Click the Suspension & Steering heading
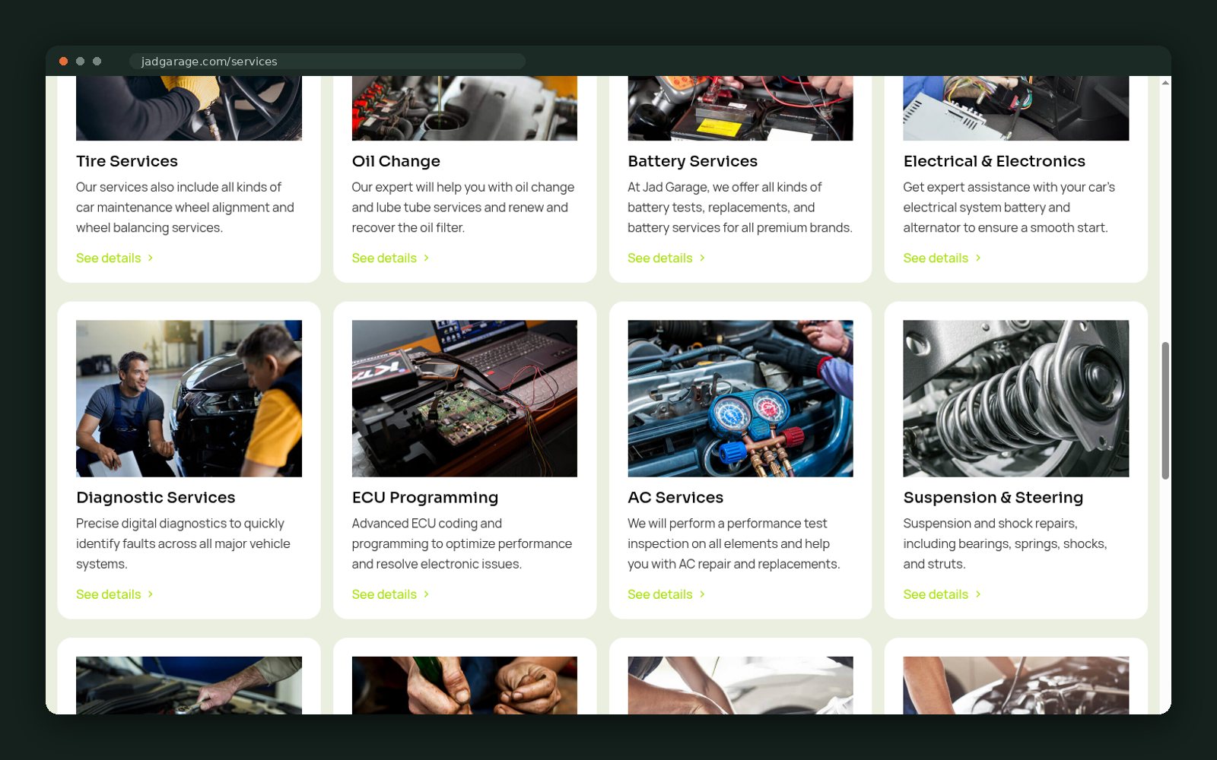Image resolution: width=1217 pixels, height=760 pixels. tap(993, 497)
